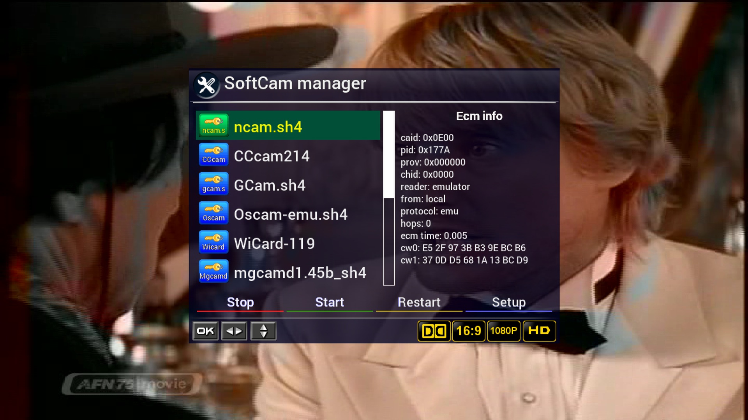Viewport: 748px width, 420px height.
Task: Click the chid: 0x0000 line
Action: tap(427, 174)
